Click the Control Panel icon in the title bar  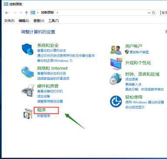6,4
